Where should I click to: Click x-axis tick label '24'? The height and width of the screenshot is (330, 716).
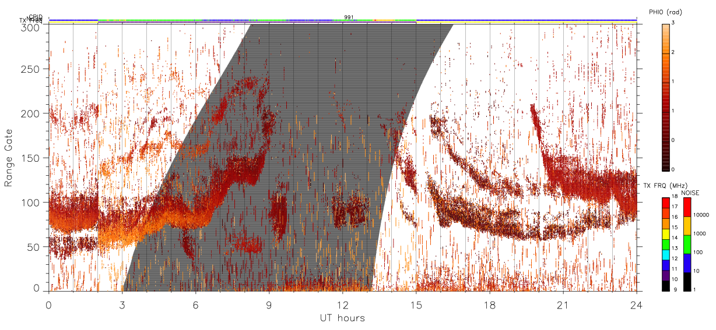637,305
